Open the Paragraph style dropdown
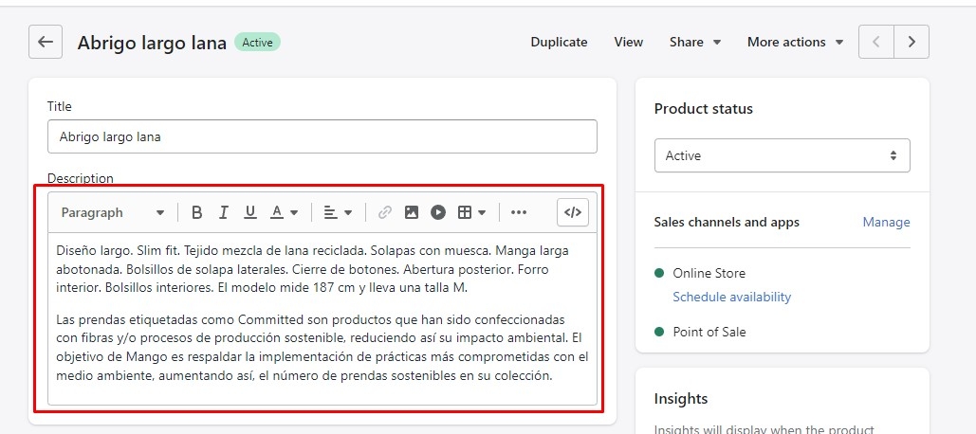 tap(112, 212)
